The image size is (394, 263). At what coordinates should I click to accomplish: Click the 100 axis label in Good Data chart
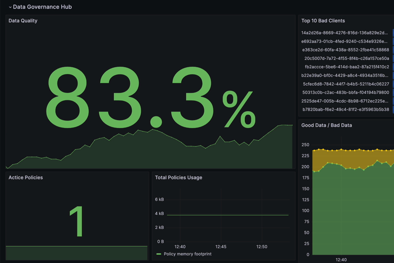click(306, 211)
